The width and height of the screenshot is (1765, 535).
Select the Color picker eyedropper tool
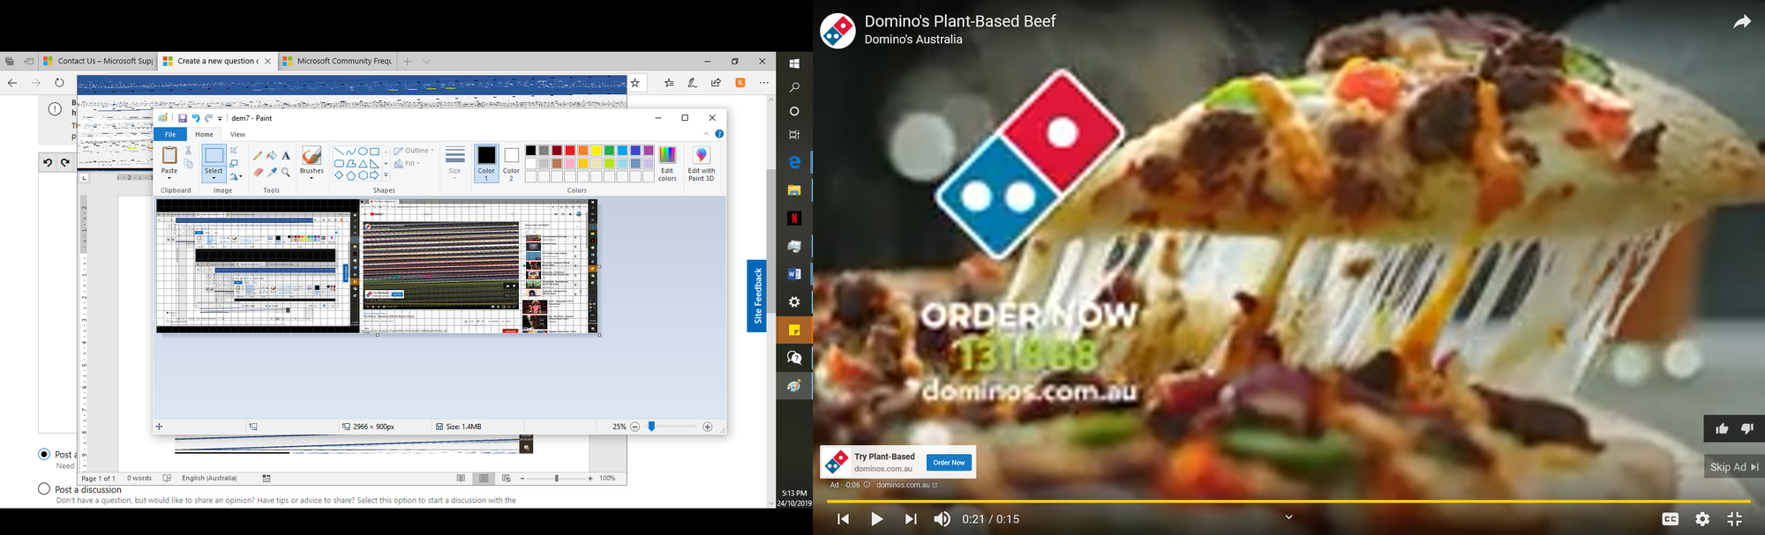pos(272,172)
